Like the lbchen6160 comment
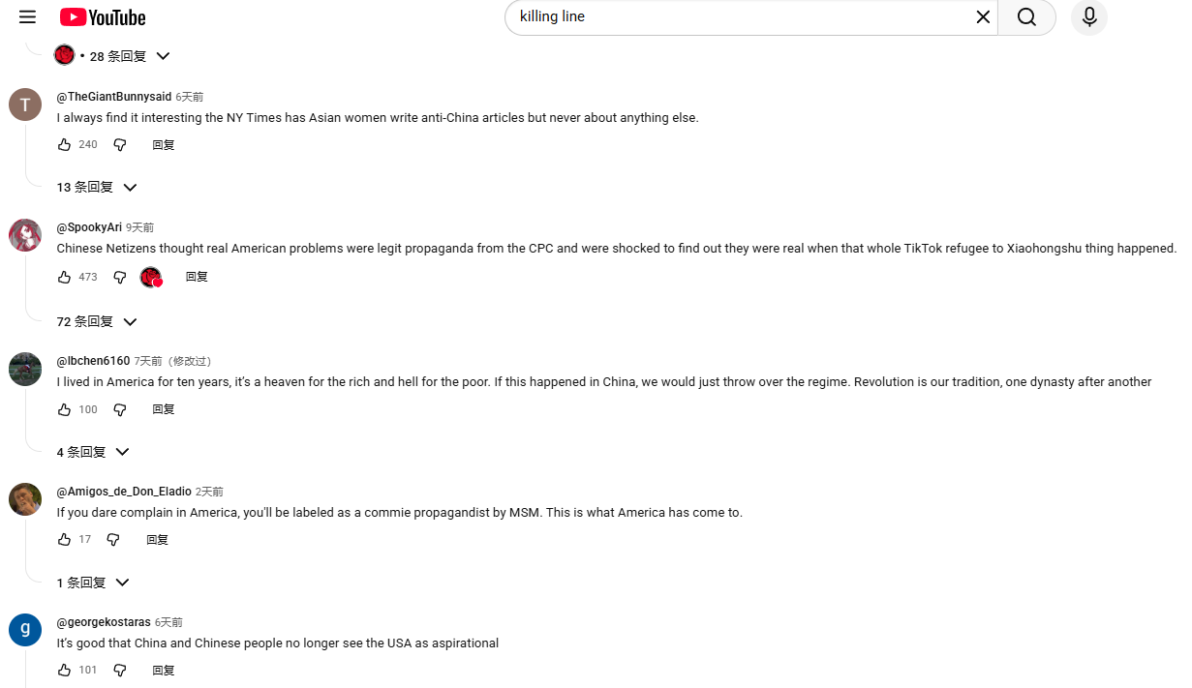 tap(64, 409)
